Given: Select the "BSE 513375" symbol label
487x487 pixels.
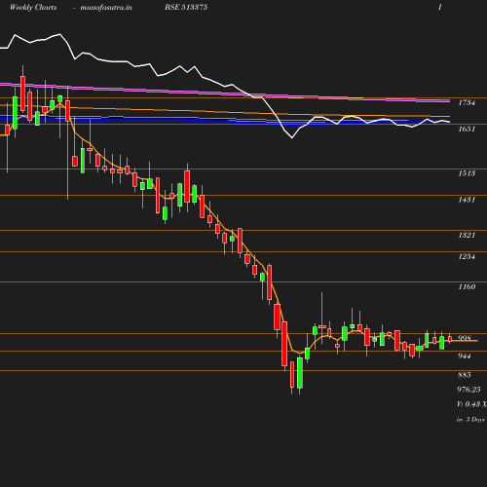Looking at the screenshot, I should [x=186, y=7].
